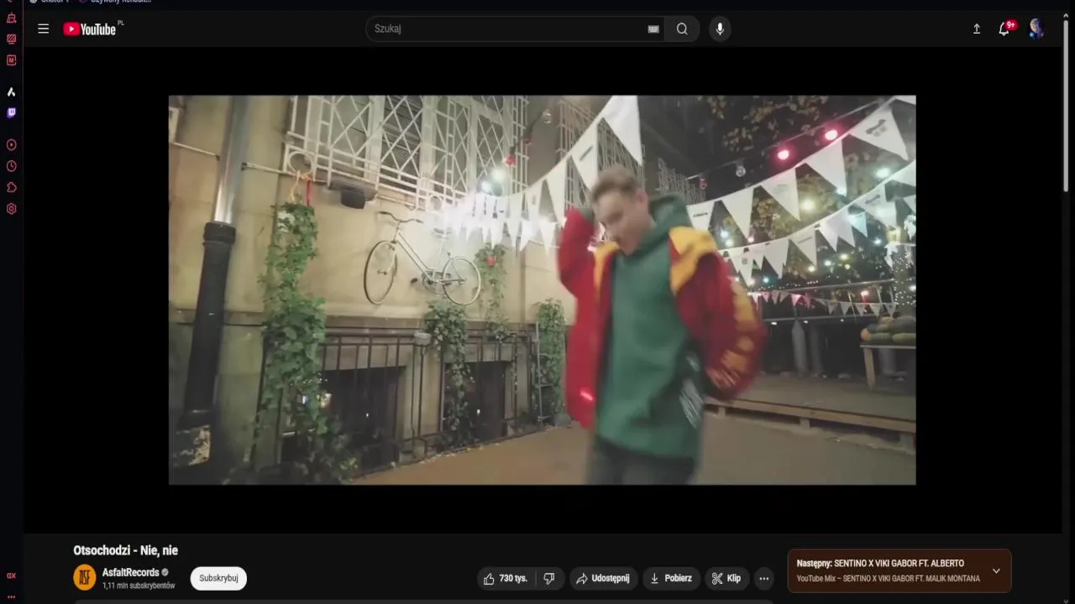Open the AsfaltRecords channel avatar
Screen dimensions: 1075x604
tap(85, 577)
